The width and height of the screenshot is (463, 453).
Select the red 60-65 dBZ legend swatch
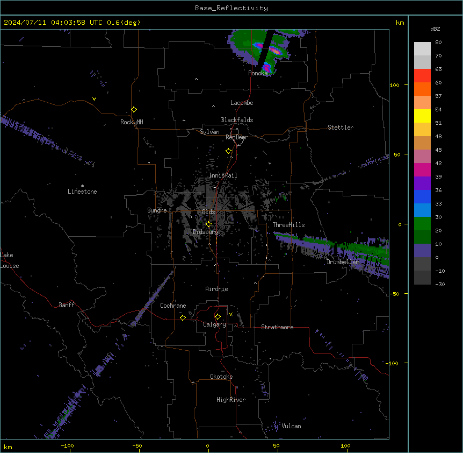(422, 76)
